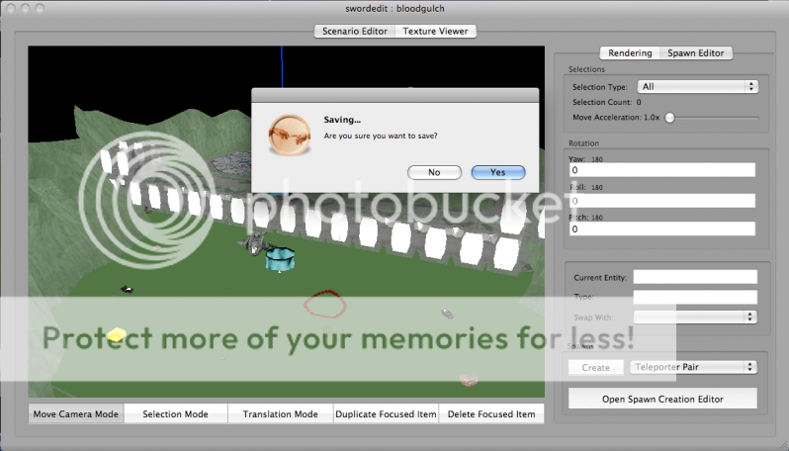This screenshot has width=789, height=451.
Task: Open the Teleporter Pair dropdown
Action: [x=693, y=367]
